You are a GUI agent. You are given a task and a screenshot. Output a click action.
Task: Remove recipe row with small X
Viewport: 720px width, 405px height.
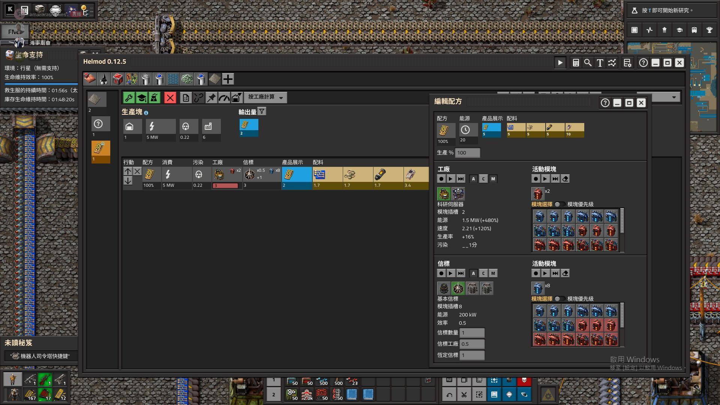point(137,171)
